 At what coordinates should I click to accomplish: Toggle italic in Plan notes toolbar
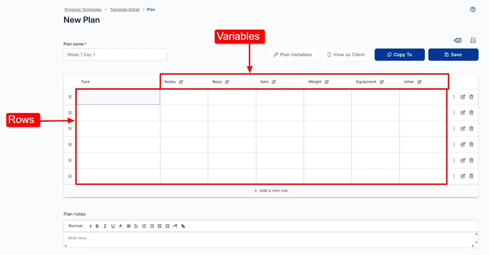coord(105,226)
